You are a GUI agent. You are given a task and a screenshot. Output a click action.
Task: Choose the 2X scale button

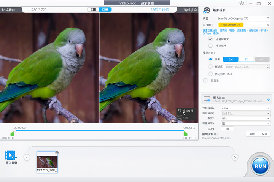(231, 59)
